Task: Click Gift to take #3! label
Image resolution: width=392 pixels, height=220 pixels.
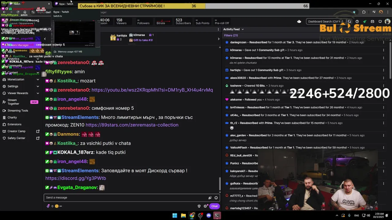Action: coord(143,40)
